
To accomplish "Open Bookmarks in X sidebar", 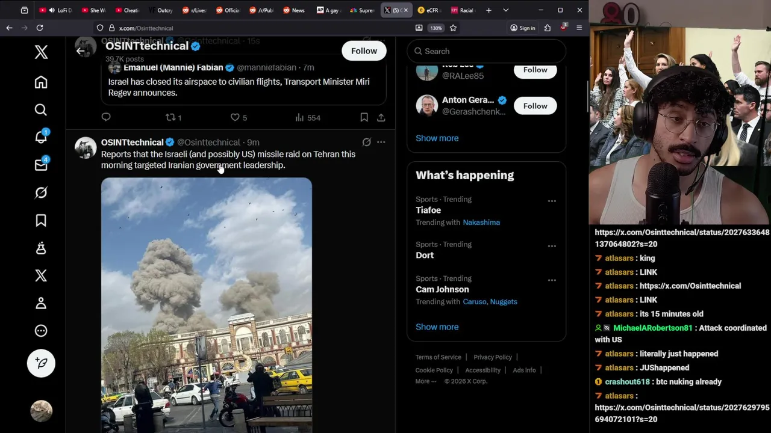I will (41, 220).
